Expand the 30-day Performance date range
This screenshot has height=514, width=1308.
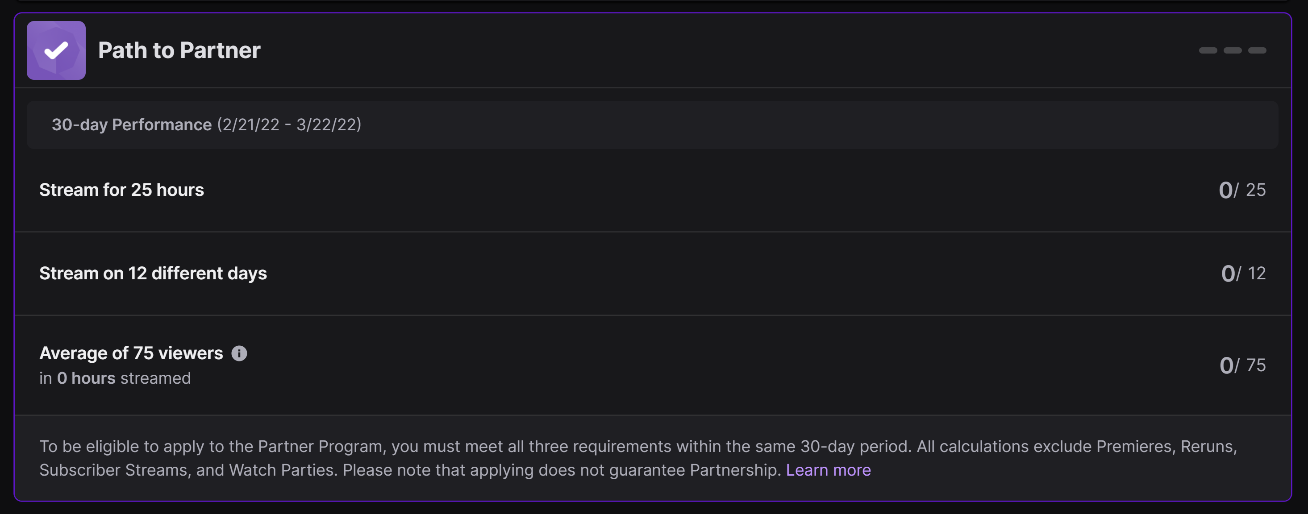pos(206,124)
